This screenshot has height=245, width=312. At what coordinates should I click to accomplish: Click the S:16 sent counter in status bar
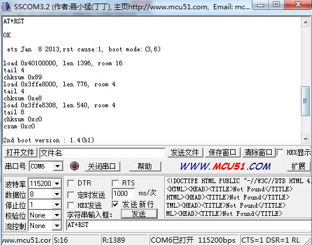[x=75, y=240]
